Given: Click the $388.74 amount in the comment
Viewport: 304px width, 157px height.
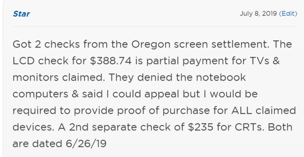Looking at the screenshot, I should [111, 61].
